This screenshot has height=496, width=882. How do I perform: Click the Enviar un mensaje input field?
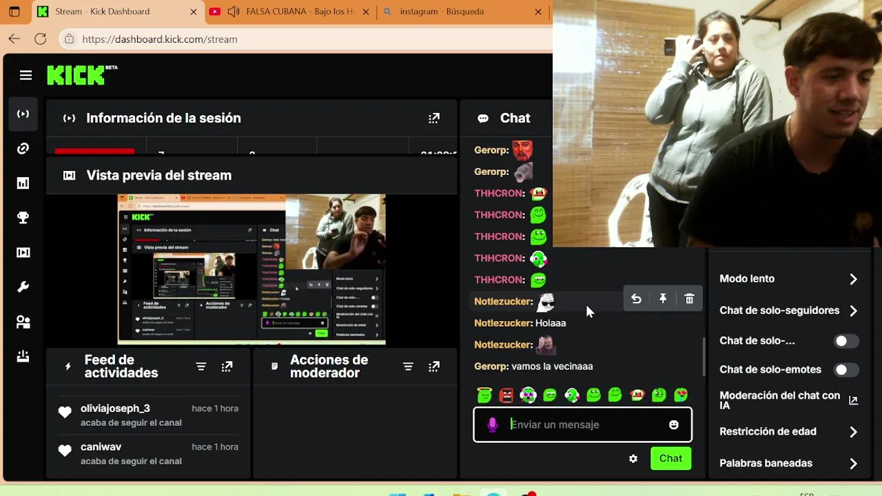click(x=583, y=425)
